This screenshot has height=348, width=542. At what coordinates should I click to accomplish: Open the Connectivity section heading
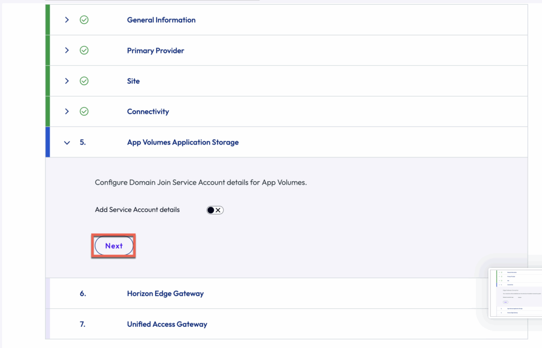click(148, 112)
